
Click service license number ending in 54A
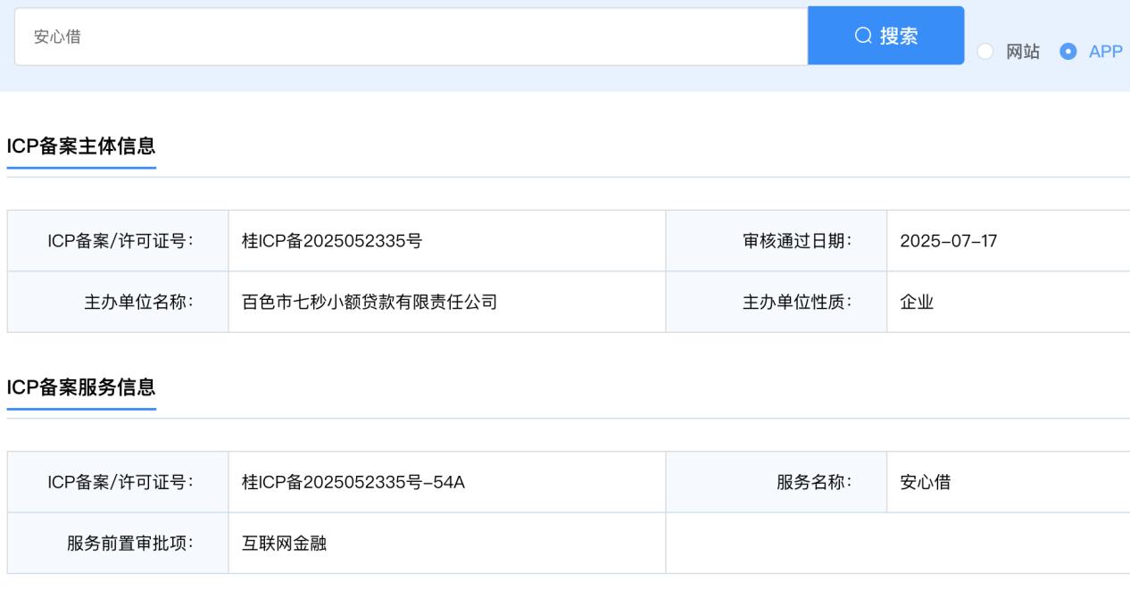(353, 482)
